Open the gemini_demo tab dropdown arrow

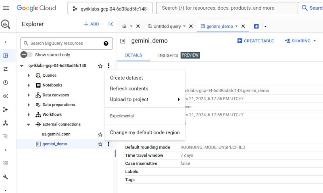click(x=236, y=26)
